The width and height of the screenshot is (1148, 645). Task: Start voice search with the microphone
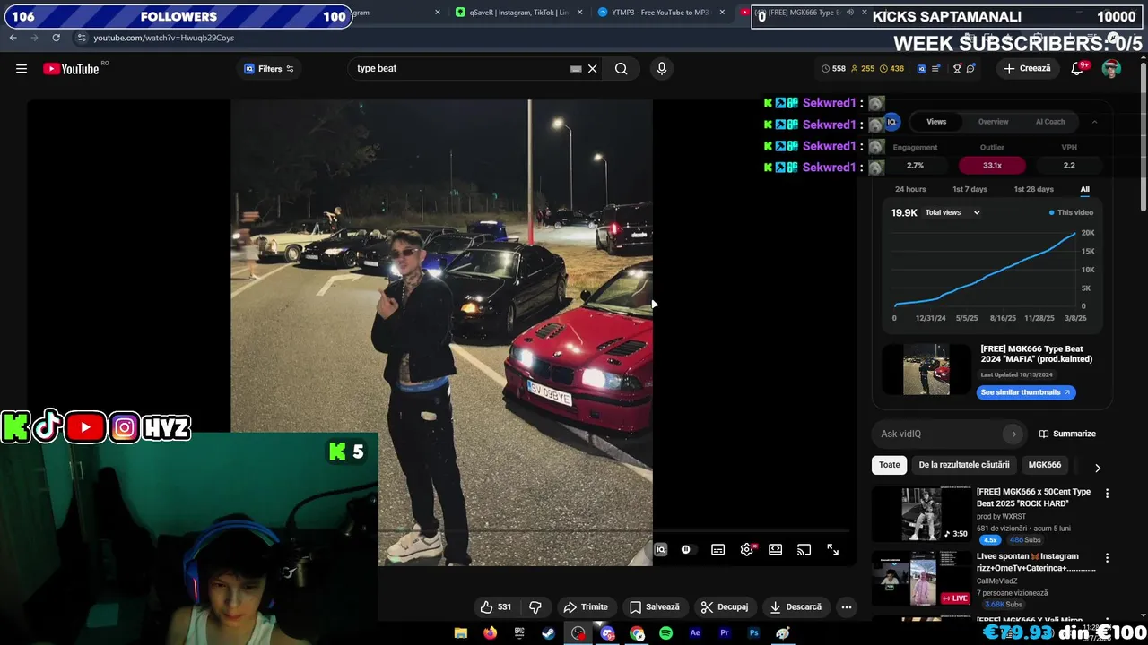(662, 69)
